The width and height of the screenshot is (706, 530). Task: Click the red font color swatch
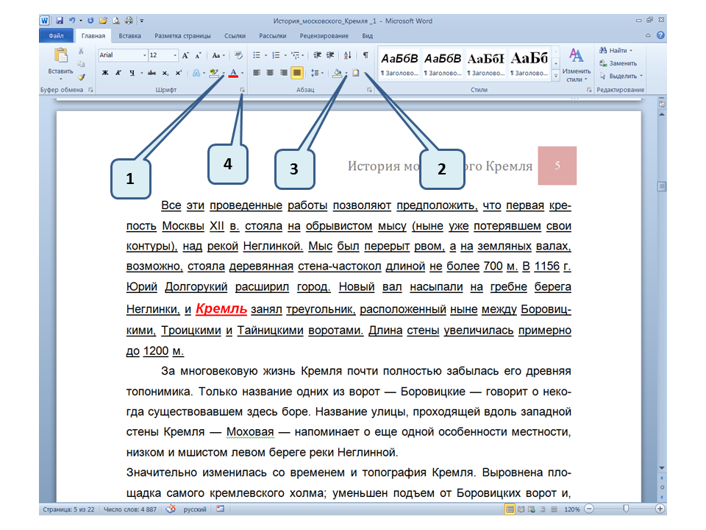pos(233,73)
